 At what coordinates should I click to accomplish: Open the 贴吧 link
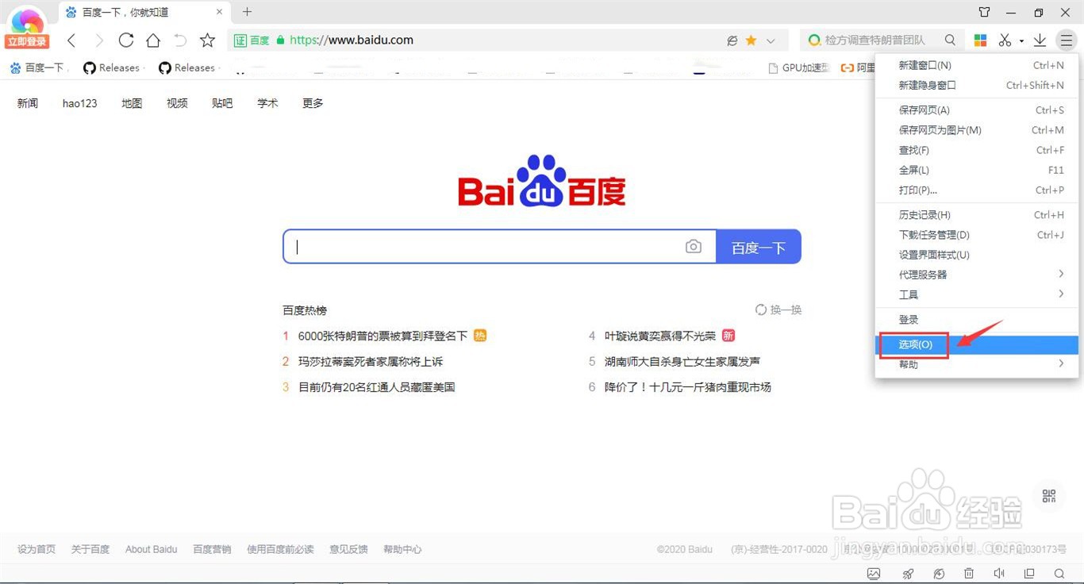[x=222, y=103]
